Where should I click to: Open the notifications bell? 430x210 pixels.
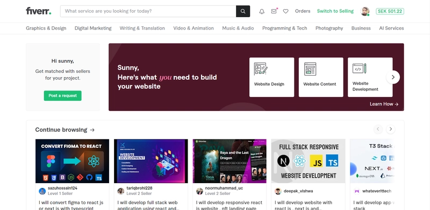pyautogui.click(x=262, y=11)
